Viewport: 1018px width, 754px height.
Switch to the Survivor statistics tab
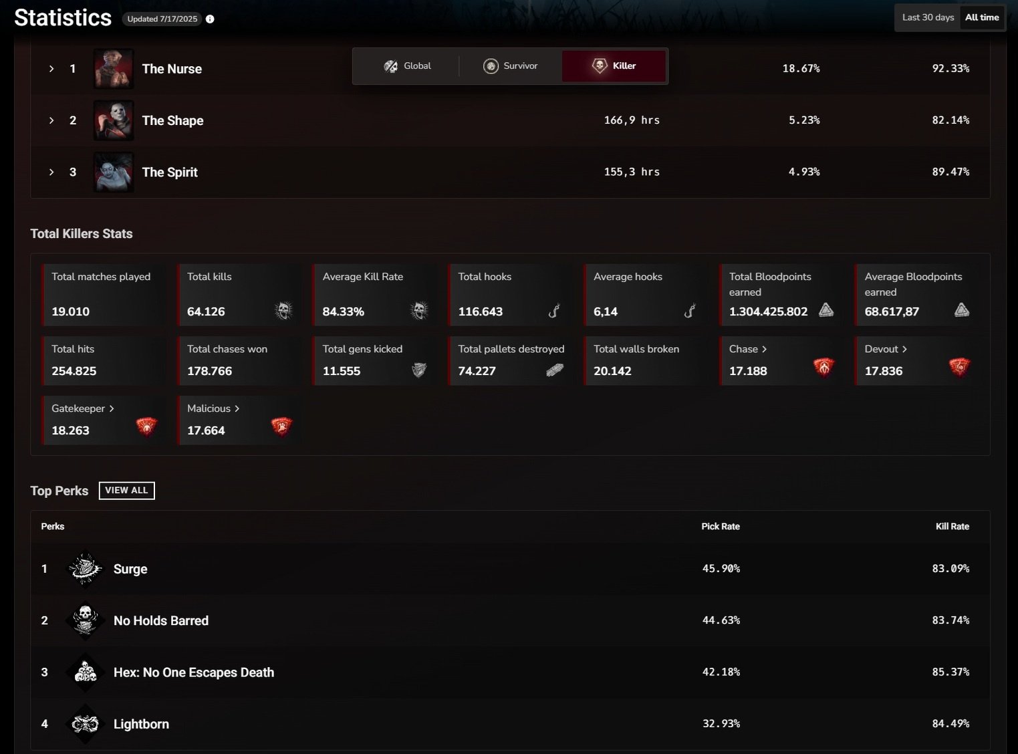510,66
